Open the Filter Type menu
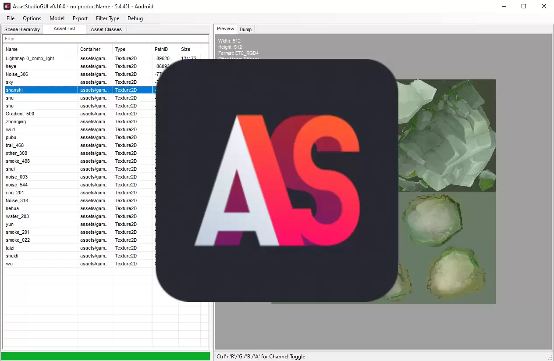 (107, 18)
